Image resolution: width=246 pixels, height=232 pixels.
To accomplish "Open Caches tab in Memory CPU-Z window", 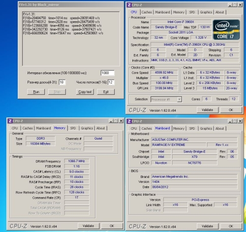I will [28, 128].
